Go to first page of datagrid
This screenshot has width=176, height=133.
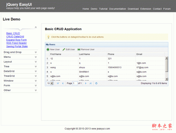point(58,83)
